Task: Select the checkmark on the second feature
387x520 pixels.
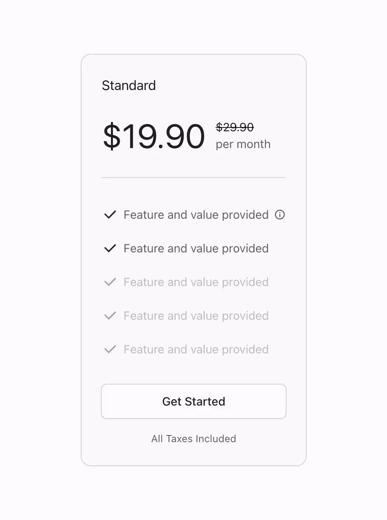Action: (x=110, y=248)
